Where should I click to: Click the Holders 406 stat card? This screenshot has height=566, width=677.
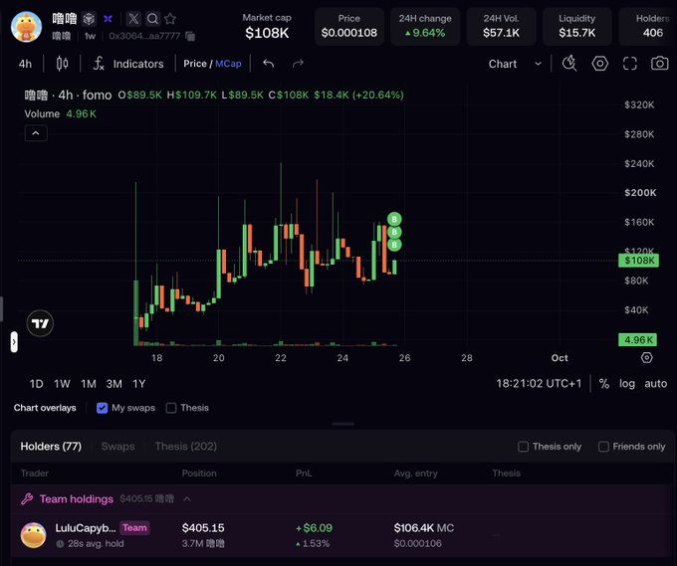(648, 26)
